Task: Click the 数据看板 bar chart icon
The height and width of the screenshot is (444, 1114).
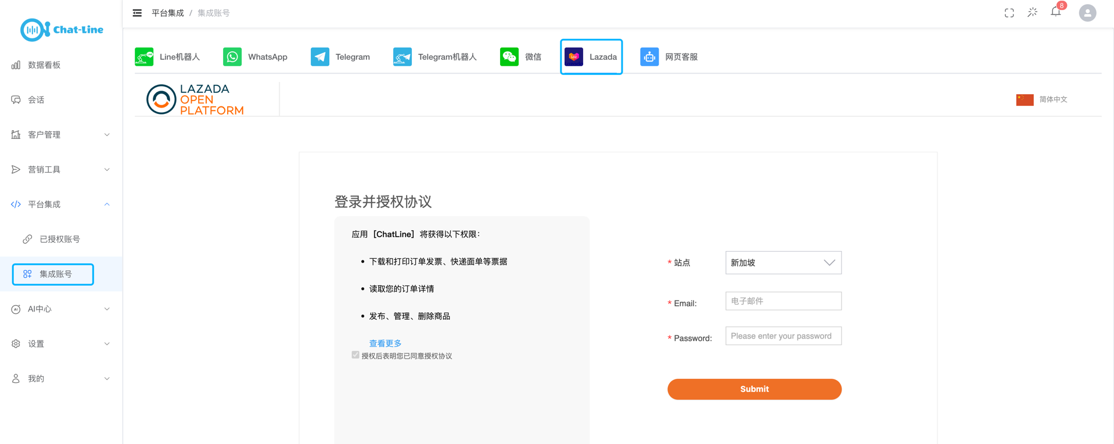Action: [16, 65]
